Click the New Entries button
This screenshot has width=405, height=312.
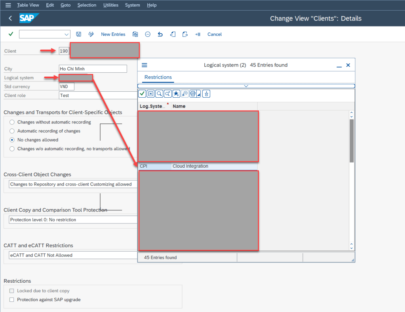(x=113, y=34)
